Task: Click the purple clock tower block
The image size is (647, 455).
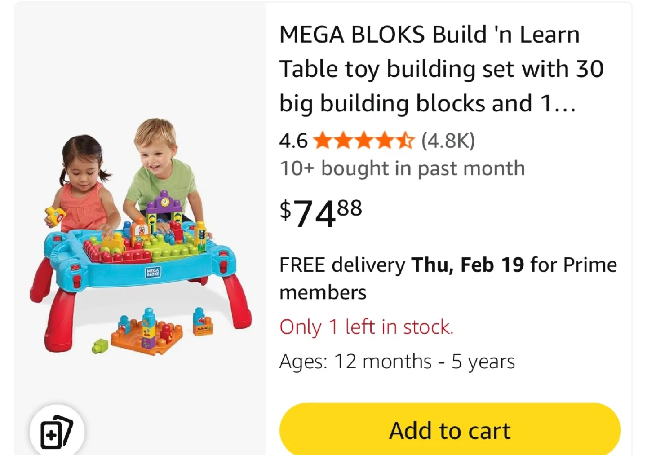Action: 164,204
